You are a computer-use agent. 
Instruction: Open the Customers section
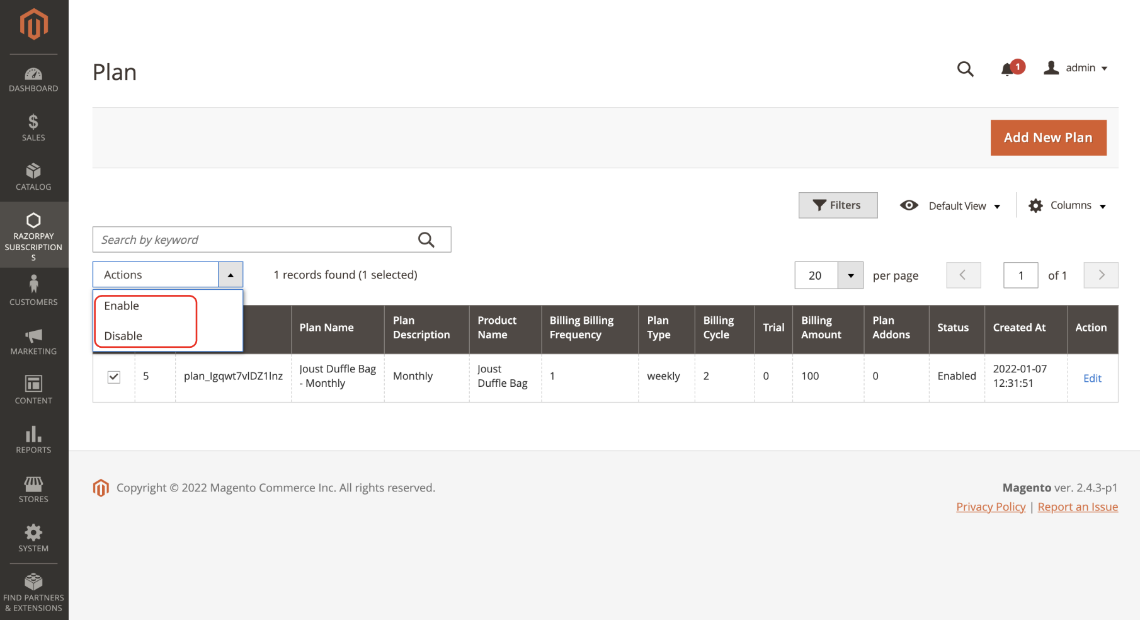coord(33,290)
